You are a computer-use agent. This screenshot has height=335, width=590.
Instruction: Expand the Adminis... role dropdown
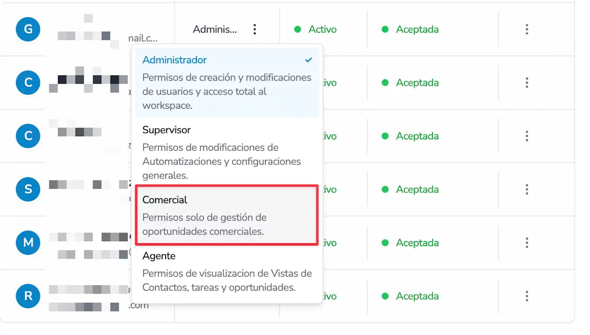click(x=215, y=29)
